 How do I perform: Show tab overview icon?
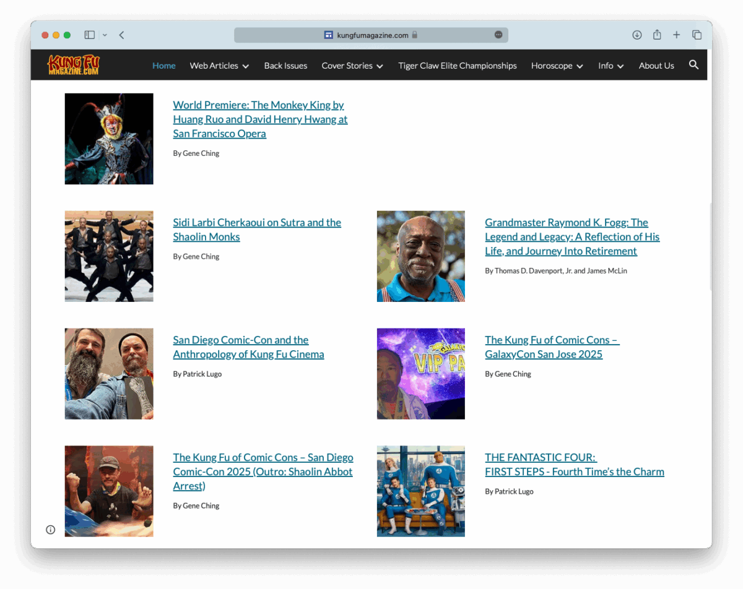[x=697, y=35]
